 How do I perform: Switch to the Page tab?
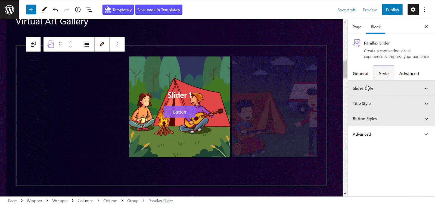click(357, 27)
